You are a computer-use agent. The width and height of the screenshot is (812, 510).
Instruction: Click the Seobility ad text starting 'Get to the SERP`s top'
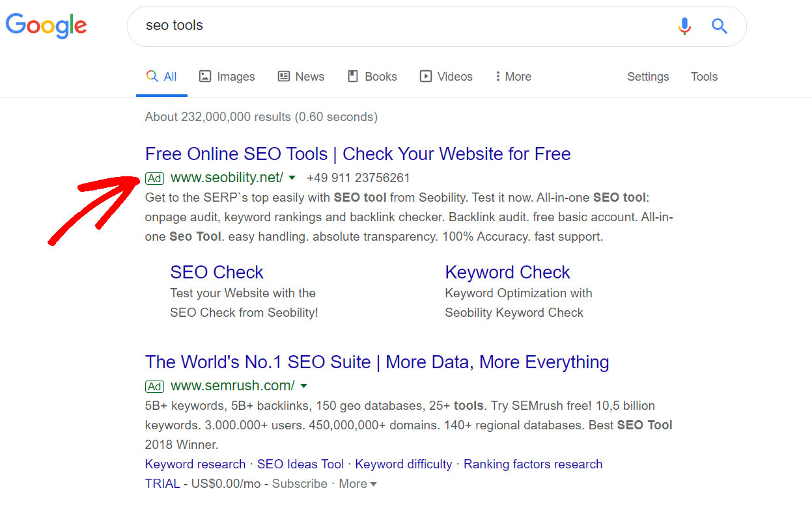tap(409, 217)
